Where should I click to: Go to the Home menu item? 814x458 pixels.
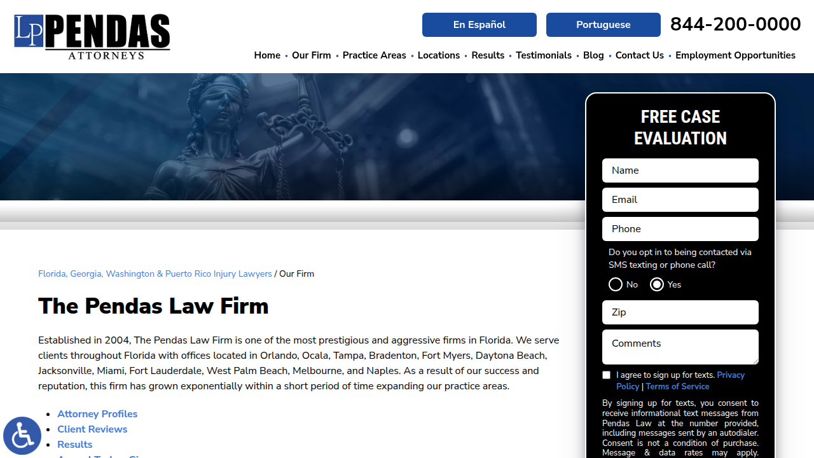pyautogui.click(x=267, y=55)
